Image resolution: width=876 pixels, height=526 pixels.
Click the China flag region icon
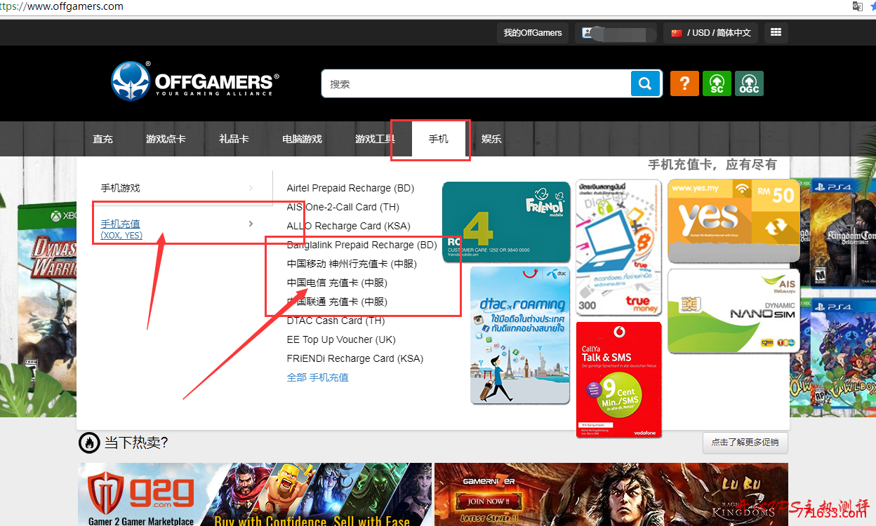coord(677,33)
